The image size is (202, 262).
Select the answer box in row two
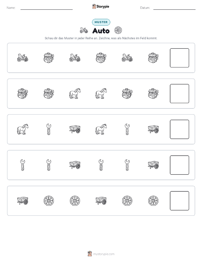pyautogui.click(x=179, y=94)
